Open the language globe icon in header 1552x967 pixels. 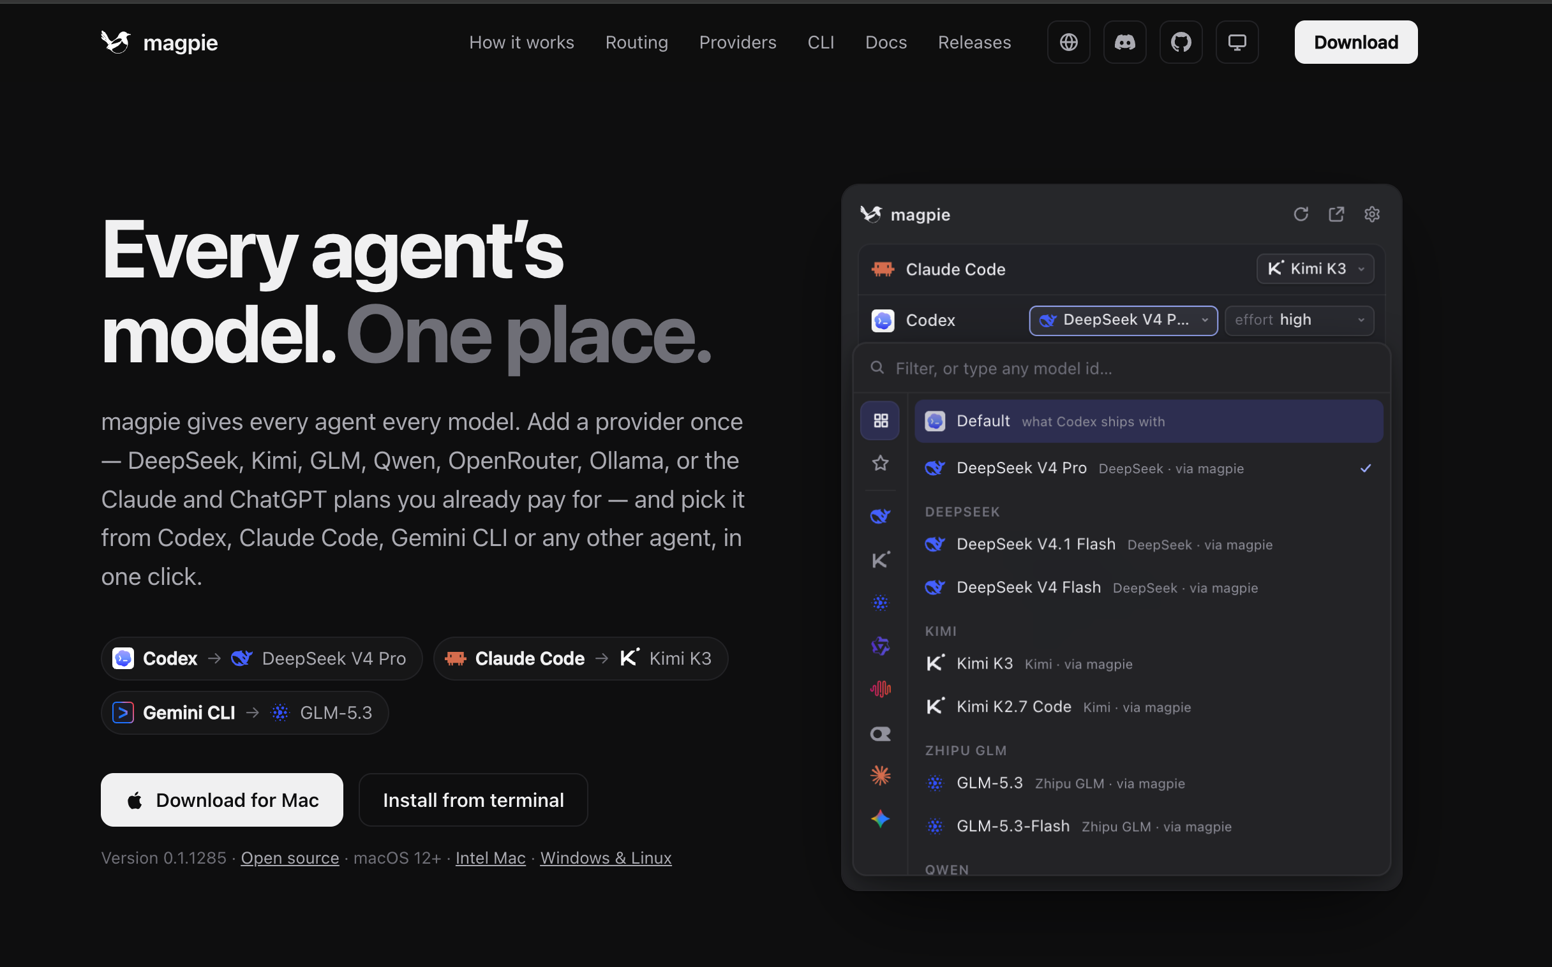point(1068,42)
